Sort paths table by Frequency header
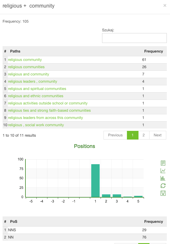Viewport: 170px width, 244px height. pos(154,51)
